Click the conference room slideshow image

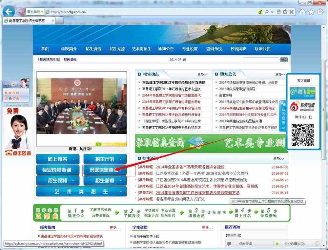click(81, 108)
